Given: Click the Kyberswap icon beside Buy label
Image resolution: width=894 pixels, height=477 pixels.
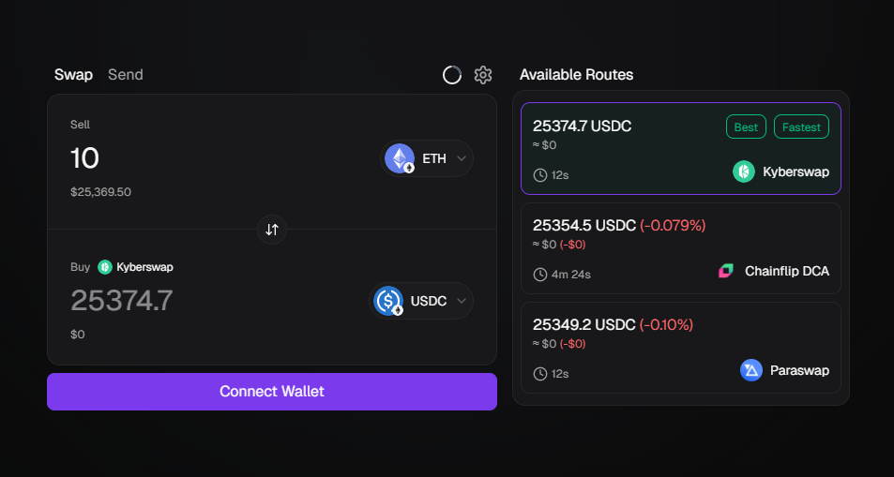Looking at the screenshot, I should pyautogui.click(x=105, y=267).
